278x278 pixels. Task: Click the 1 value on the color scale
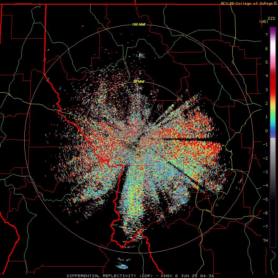pyautogui.click(x=267, y=117)
